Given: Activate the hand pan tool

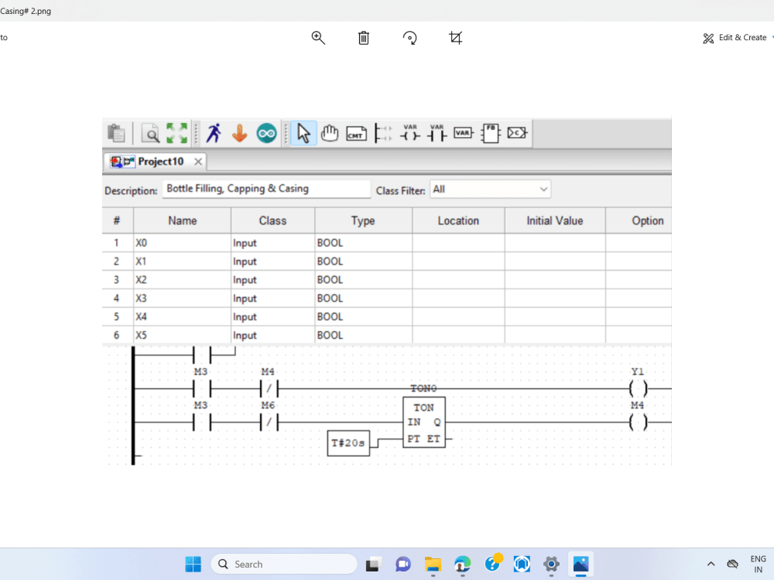Looking at the screenshot, I should pyautogui.click(x=330, y=132).
